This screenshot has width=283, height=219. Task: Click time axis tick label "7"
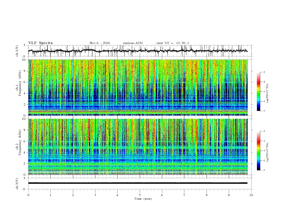(184, 195)
